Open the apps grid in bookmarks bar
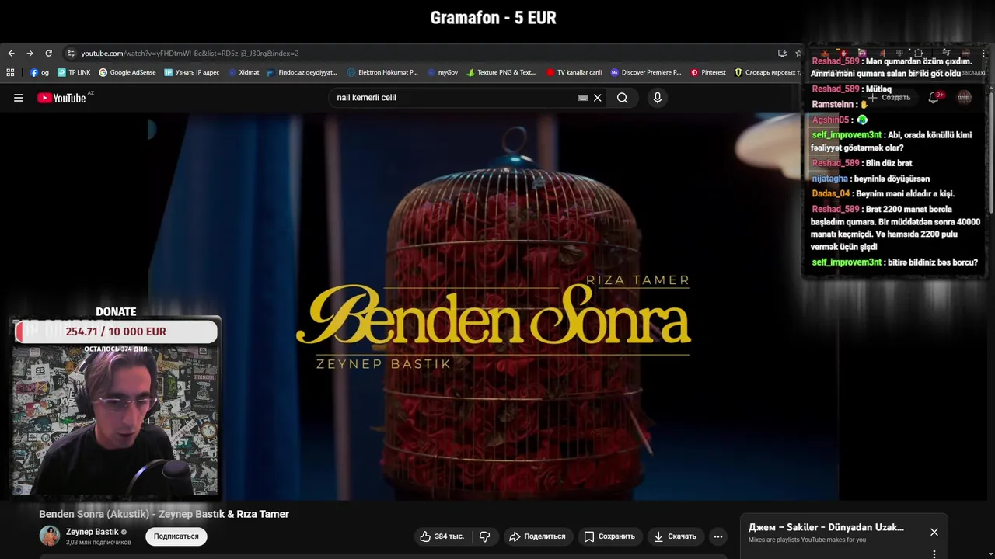This screenshot has height=559, width=995. click(10, 72)
